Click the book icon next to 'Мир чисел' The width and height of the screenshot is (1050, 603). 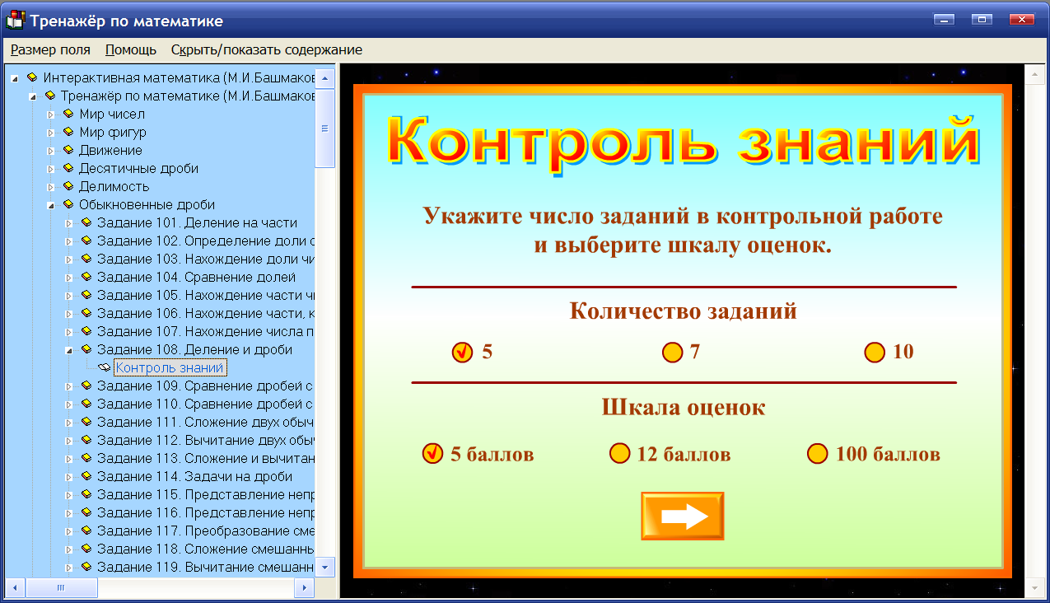(x=68, y=115)
